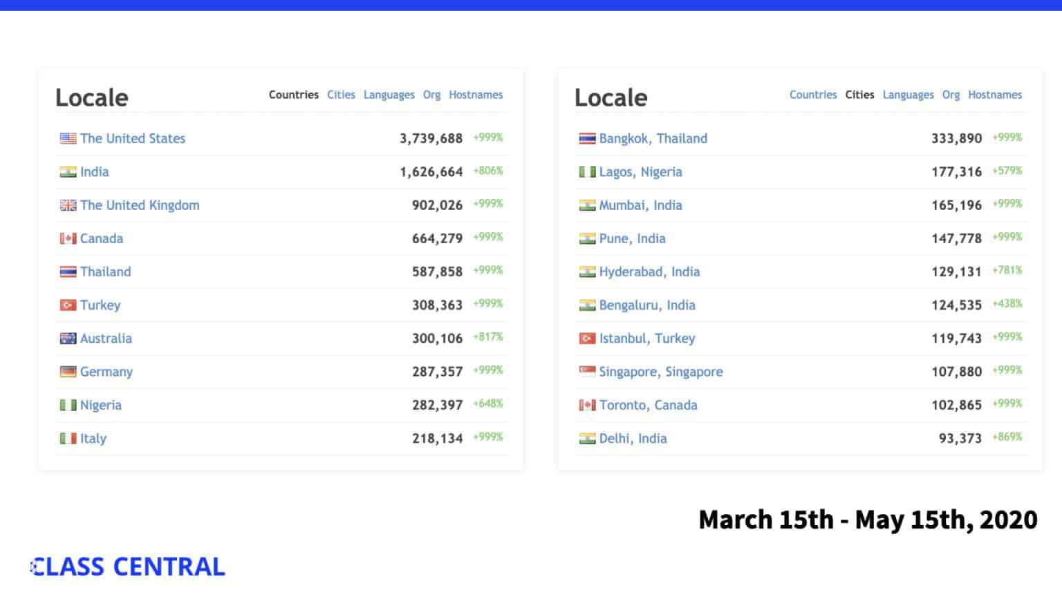The height and width of the screenshot is (597, 1062).
Task: Click the India flag in Countries panel
Action: [x=68, y=171]
